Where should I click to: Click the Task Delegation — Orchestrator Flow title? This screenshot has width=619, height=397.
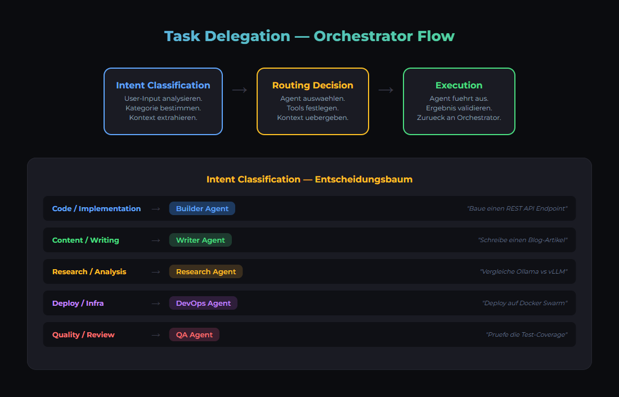pyautogui.click(x=309, y=36)
